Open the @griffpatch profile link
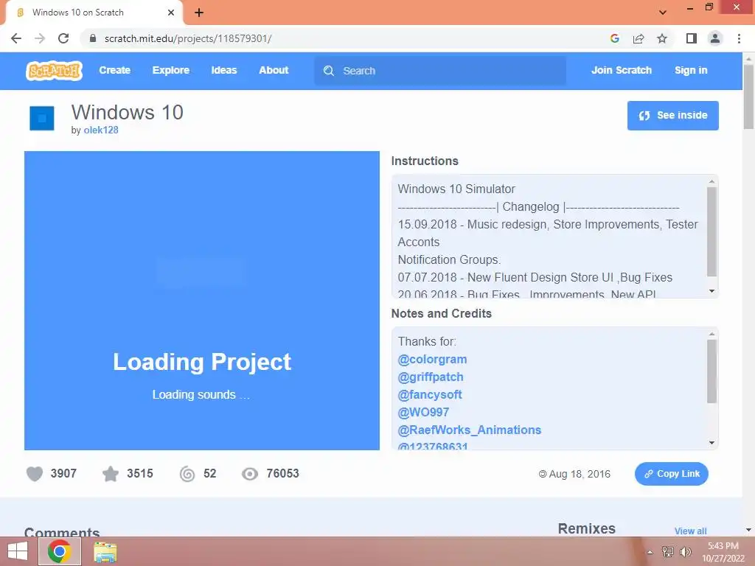This screenshot has height=566, width=755. [431, 377]
